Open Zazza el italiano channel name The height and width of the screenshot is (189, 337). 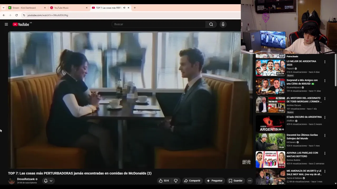(x=295, y=178)
